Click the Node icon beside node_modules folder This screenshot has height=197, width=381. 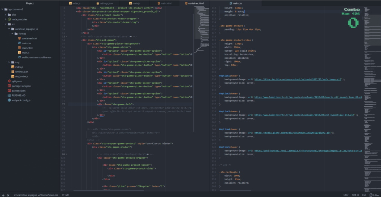[x=9, y=19]
